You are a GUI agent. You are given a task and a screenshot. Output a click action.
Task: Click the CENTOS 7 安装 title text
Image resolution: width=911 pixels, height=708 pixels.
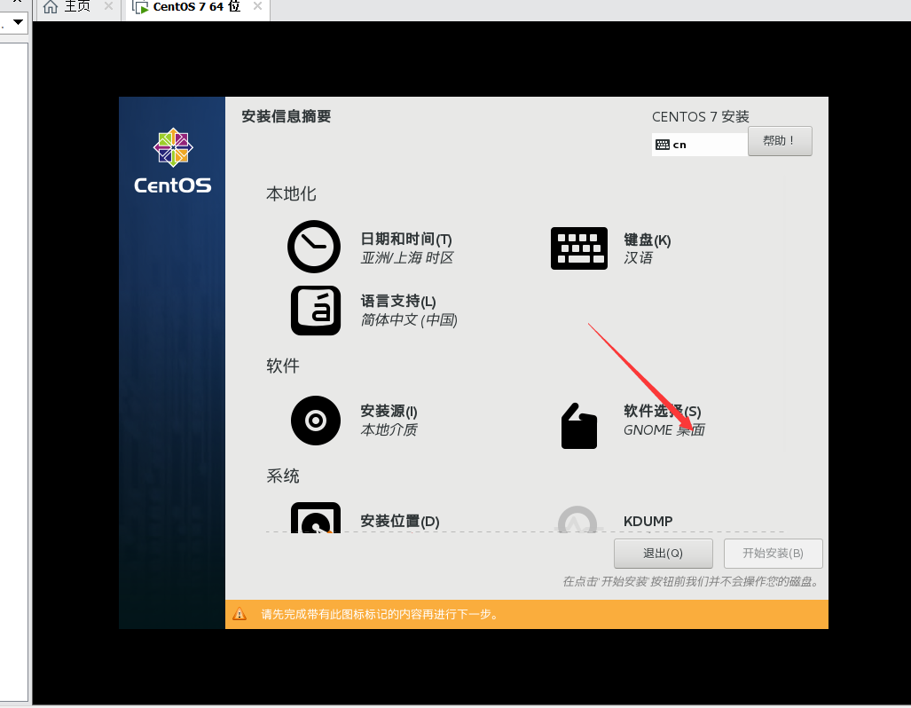coord(701,117)
